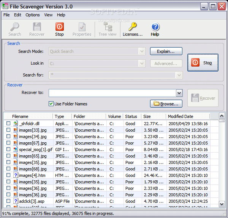Click the special_isog[1].gif file icon

click(x=16, y=150)
